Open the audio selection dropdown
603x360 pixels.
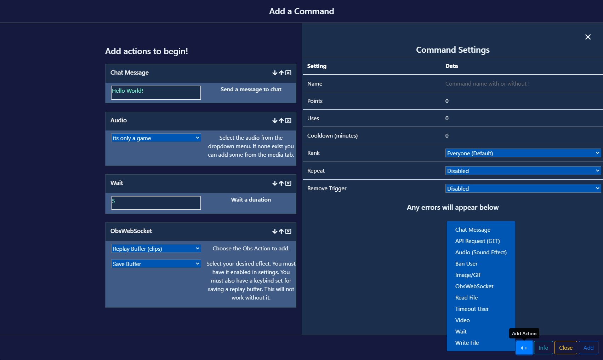[156, 138]
